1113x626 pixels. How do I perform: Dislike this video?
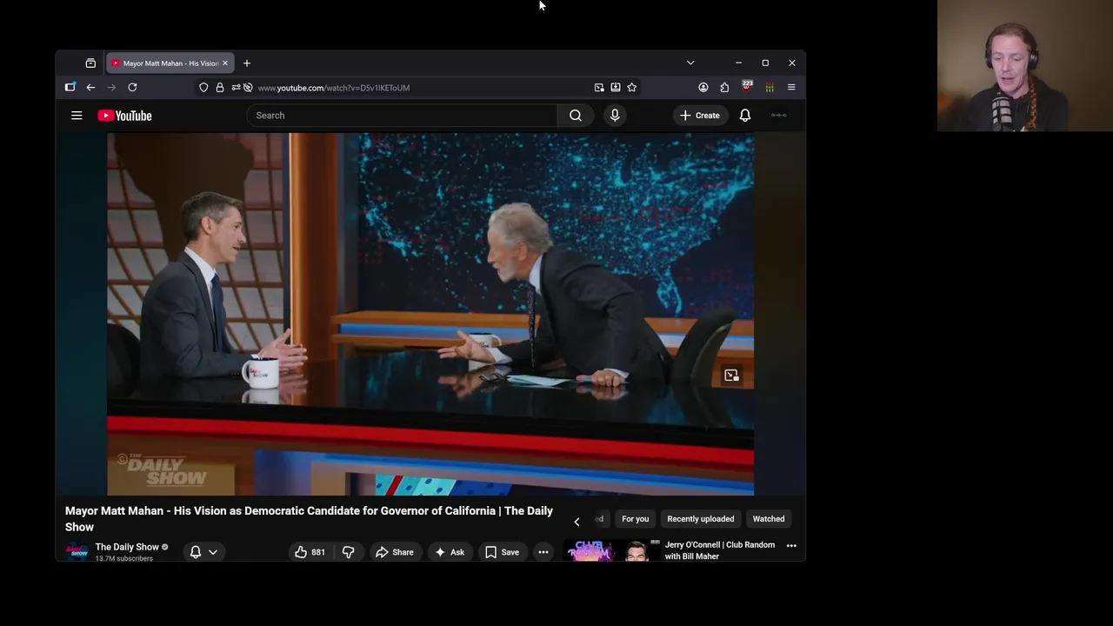coord(349,552)
